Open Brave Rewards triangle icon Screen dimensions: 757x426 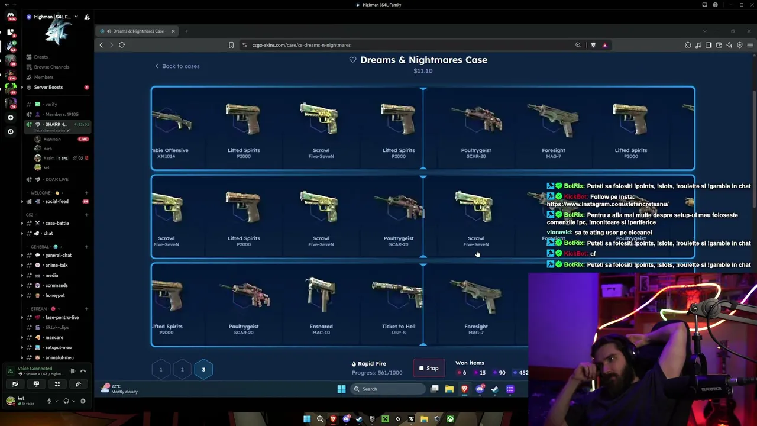point(604,45)
